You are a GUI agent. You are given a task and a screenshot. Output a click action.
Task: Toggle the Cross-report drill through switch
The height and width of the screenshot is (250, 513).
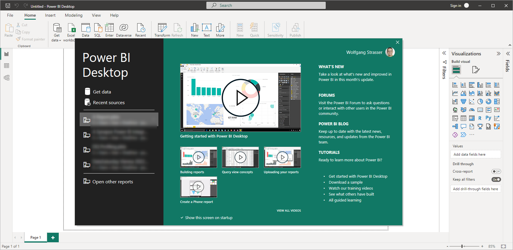496,171
